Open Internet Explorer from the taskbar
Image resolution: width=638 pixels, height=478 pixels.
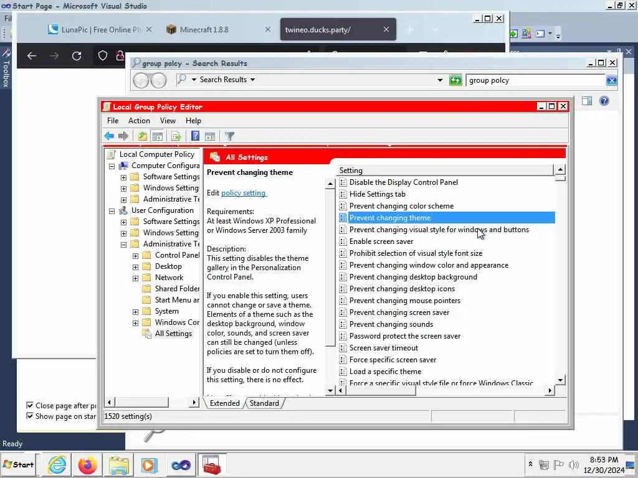point(57,464)
